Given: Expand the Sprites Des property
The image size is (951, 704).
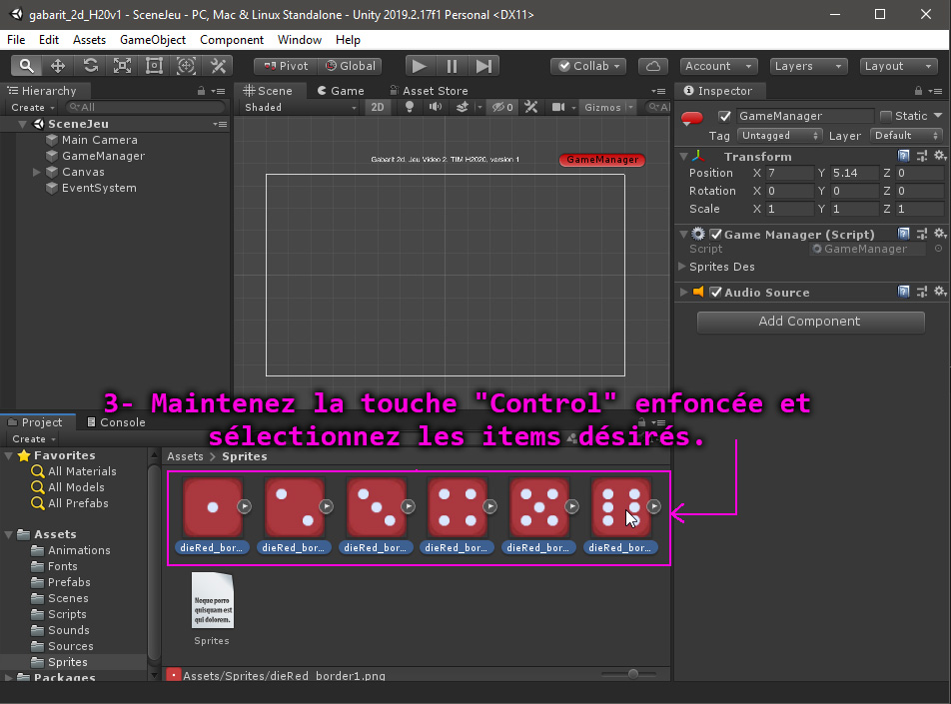Looking at the screenshot, I should [x=682, y=267].
